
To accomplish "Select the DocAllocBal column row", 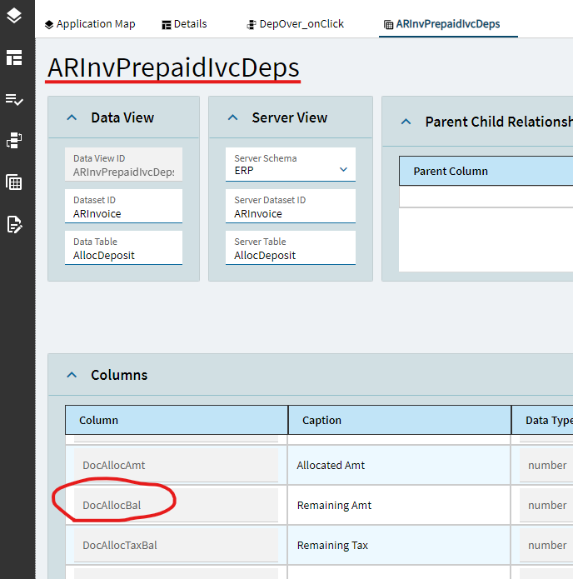I will (x=176, y=506).
